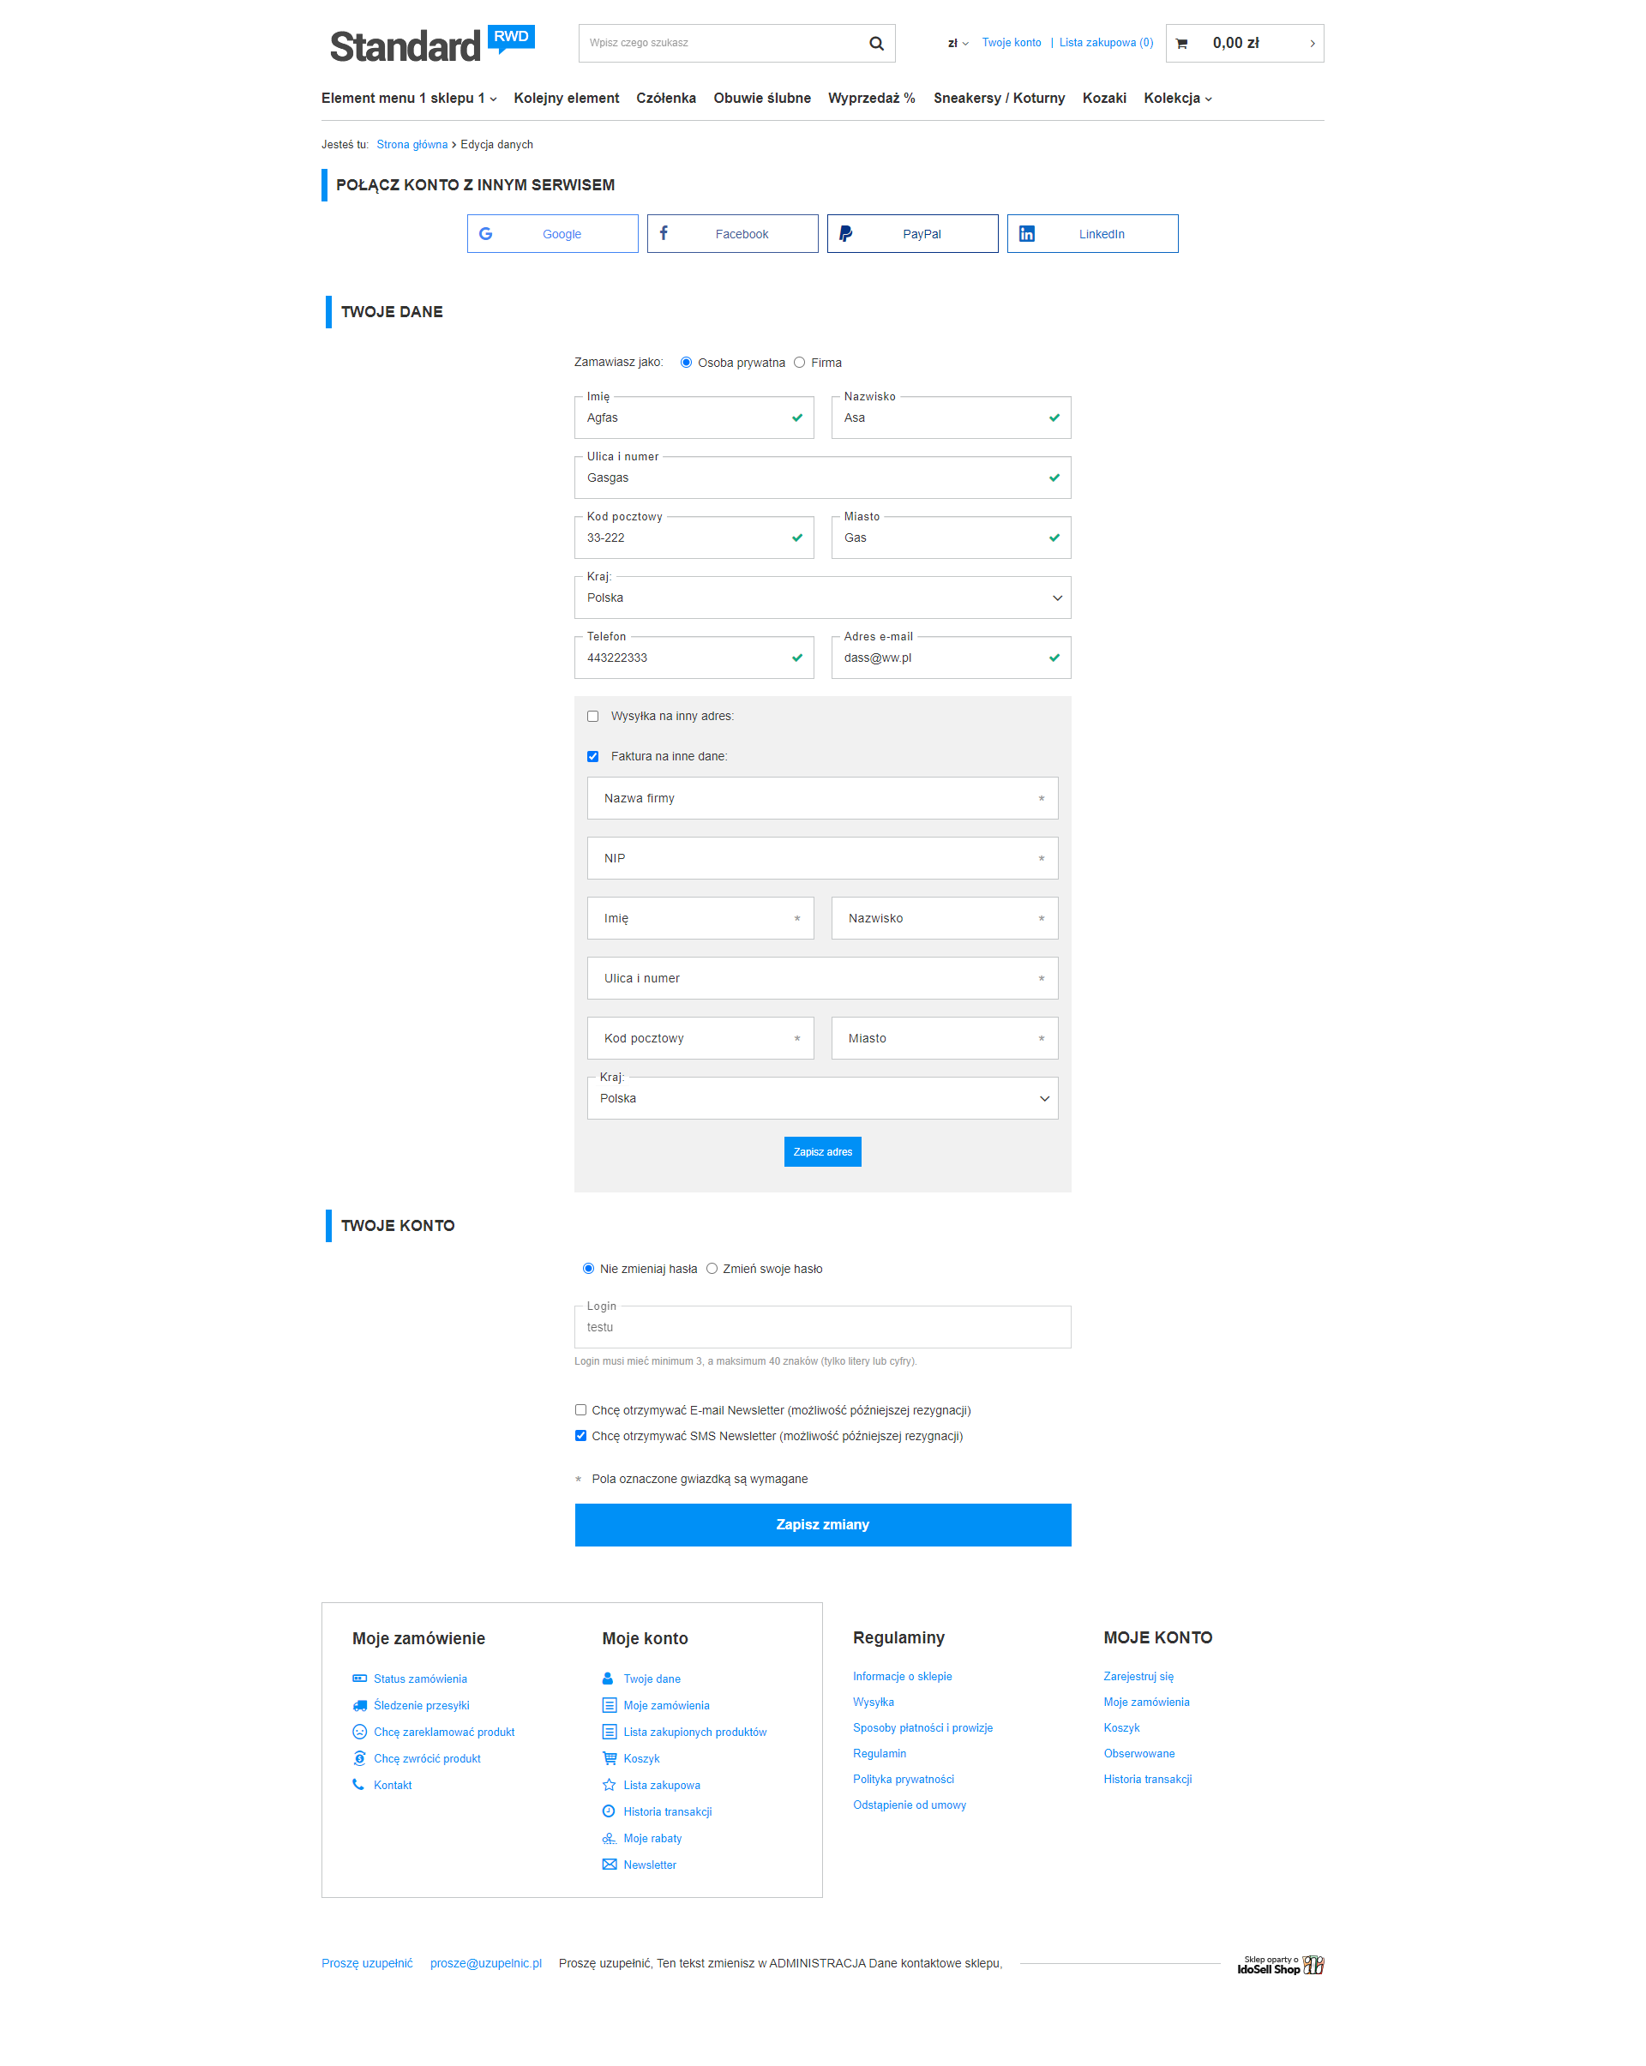Open Kolejny element menu
Viewport: 1646px width, 2066px height.
pyautogui.click(x=566, y=98)
